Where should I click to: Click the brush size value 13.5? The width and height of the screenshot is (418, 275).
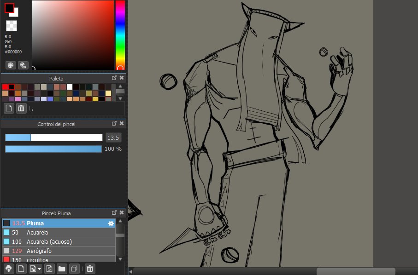(113, 137)
